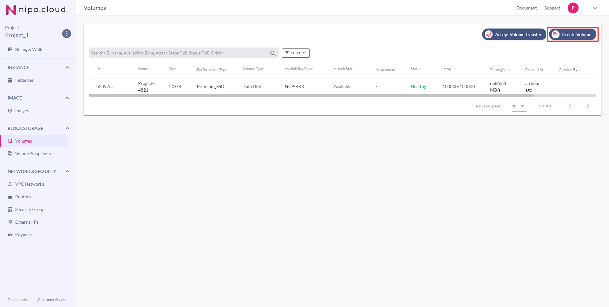Click the pink user avatar P

(573, 8)
